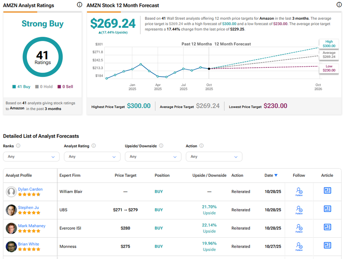Click info icon beside AMZN Analyst Ratings

pyautogui.click(x=80, y=5)
